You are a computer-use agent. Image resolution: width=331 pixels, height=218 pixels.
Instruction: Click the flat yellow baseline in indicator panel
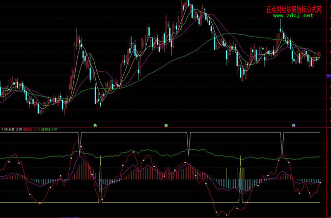pos(153,203)
